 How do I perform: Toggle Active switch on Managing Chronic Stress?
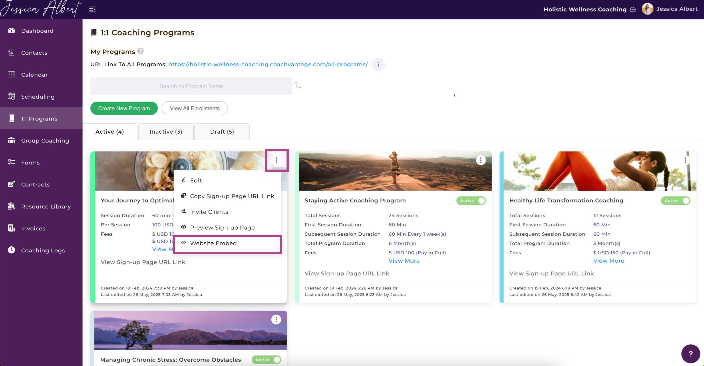266,360
